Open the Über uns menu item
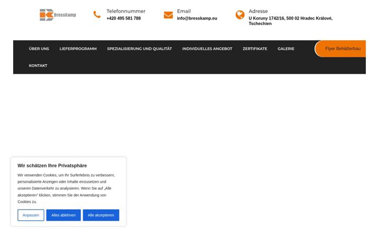Viewport: 379px width, 237px height. [39, 48]
